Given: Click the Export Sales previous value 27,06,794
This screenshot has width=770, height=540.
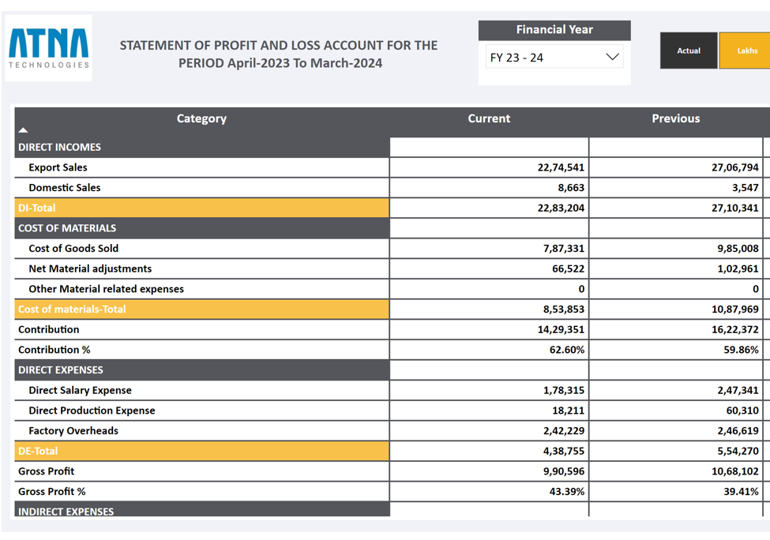Looking at the screenshot, I should click(x=735, y=167).
